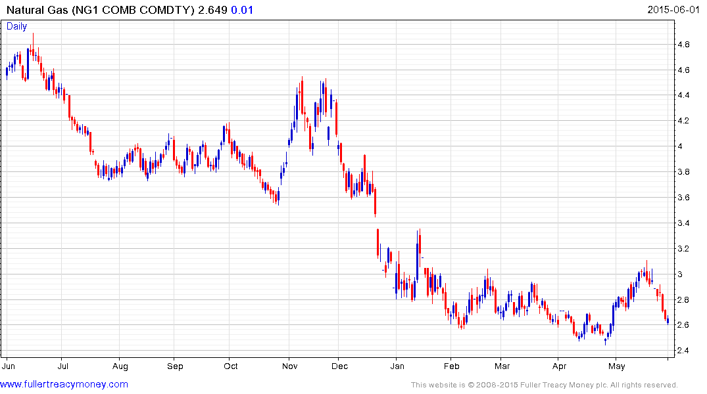Click the 'May' month label on the x-axis
The height and width of the screenshot is (394, 707).
tap(617, 366)
